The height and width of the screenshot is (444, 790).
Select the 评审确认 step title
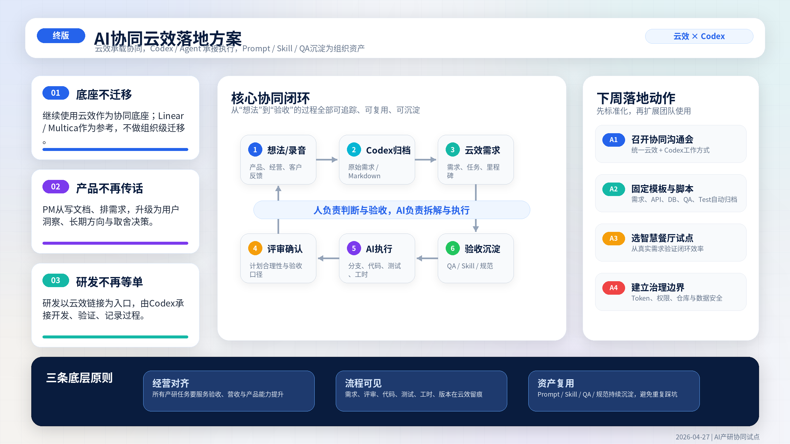coord(285,249)
